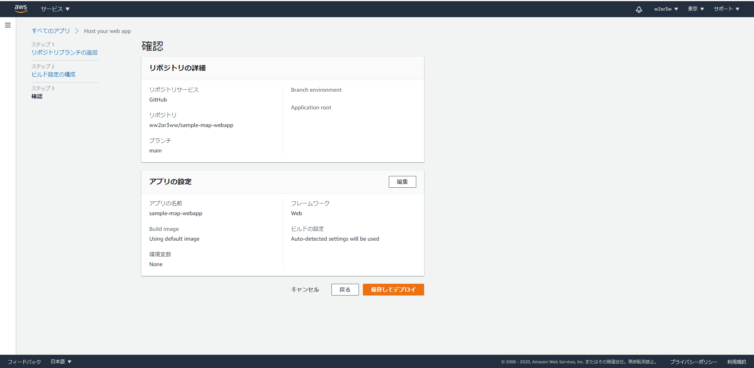Select the branch value main
Screen dimensions: 754x368
coord(156,151)
